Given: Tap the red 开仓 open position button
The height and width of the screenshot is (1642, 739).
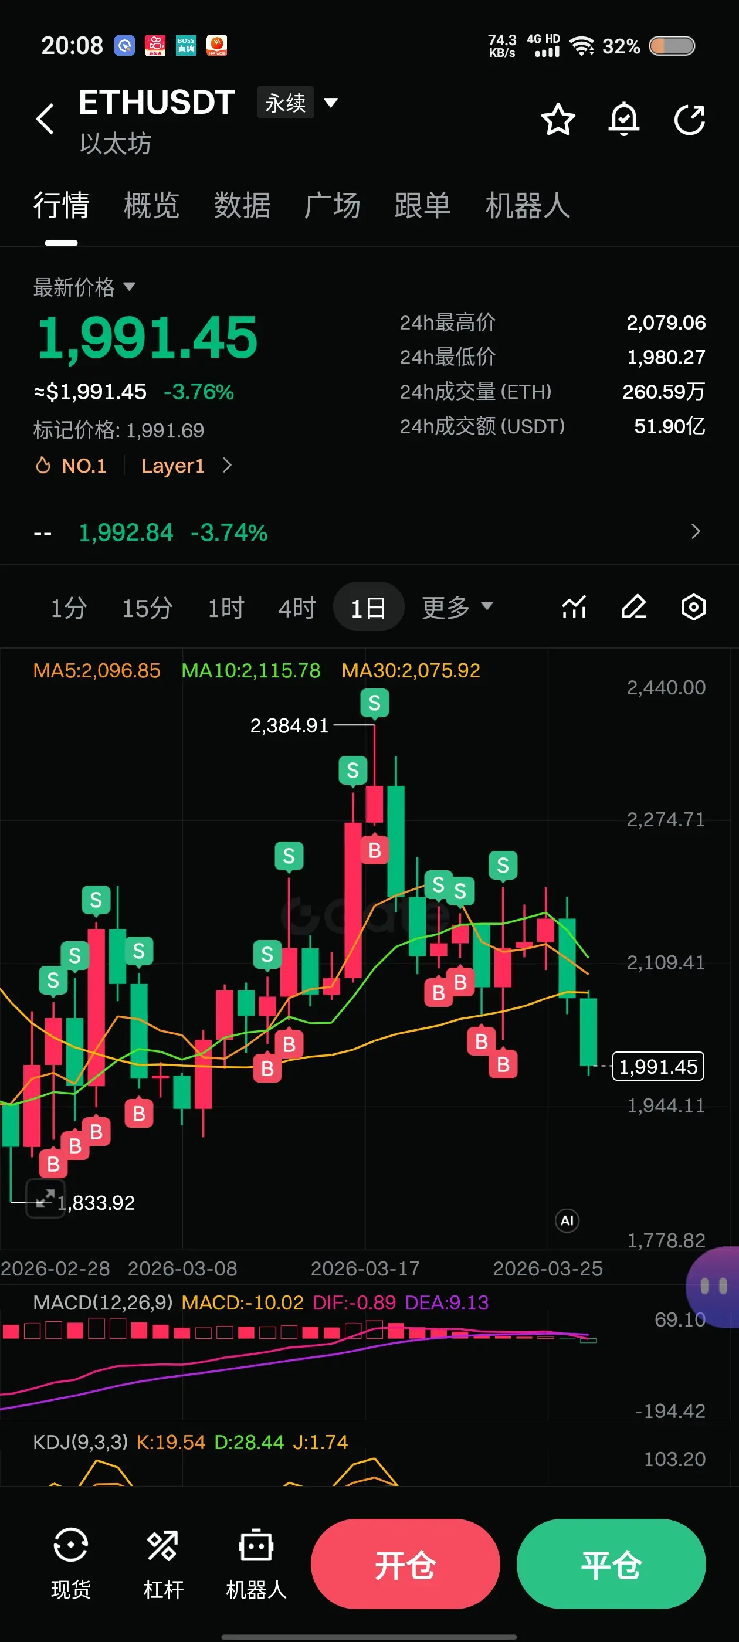Looking at the screenshot, I should [x=405, y=1563].
